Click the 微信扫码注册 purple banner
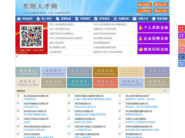The height and width of the screenshot is (138, 185). tap(153, 49)
